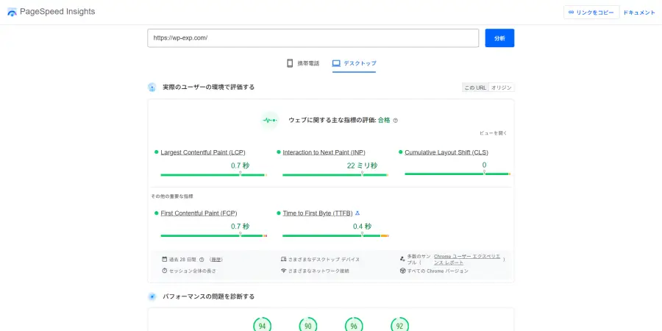Click the 分析 analyze button
This screenshot has width=662, height=331.
tap(499, 38)
